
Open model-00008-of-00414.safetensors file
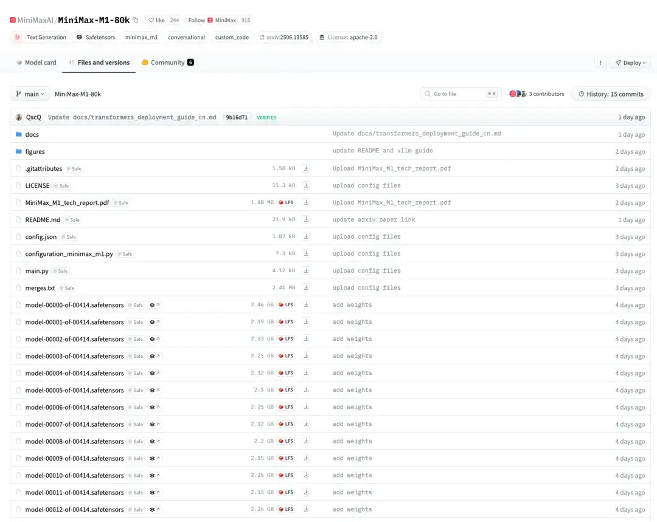click(75, 441)
